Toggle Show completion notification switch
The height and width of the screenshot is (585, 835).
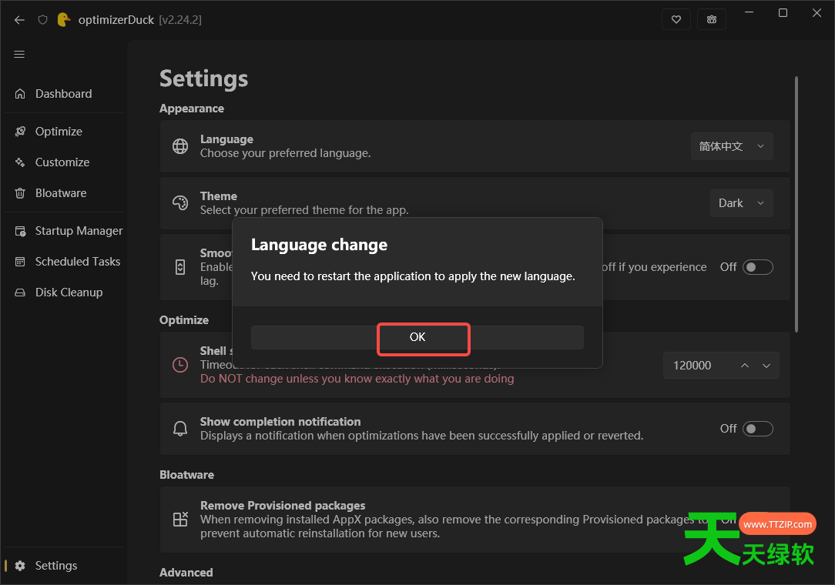[x=758, y=429]
